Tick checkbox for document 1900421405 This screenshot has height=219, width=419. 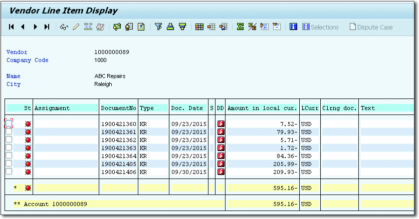pyautogui.click(x=9, y=163)
